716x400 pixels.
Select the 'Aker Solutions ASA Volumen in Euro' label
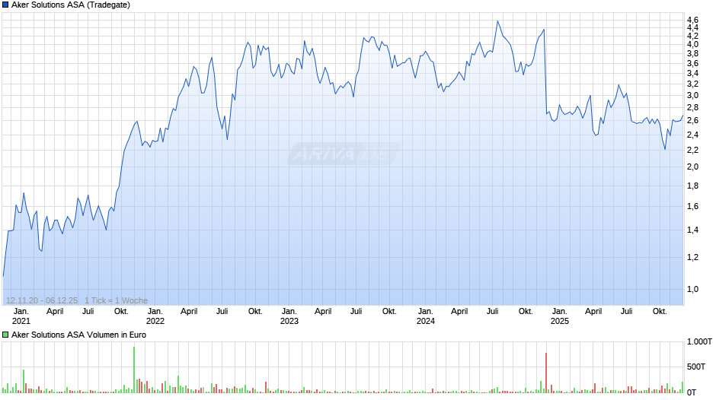78,335
